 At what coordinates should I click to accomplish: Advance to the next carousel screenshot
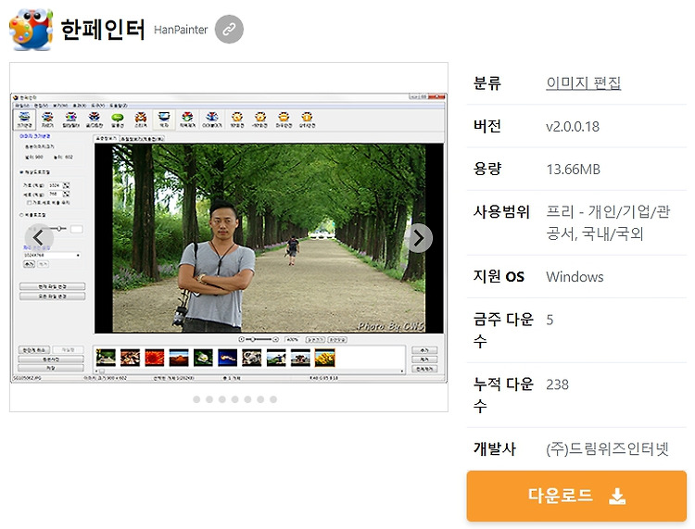coord(419,238)
